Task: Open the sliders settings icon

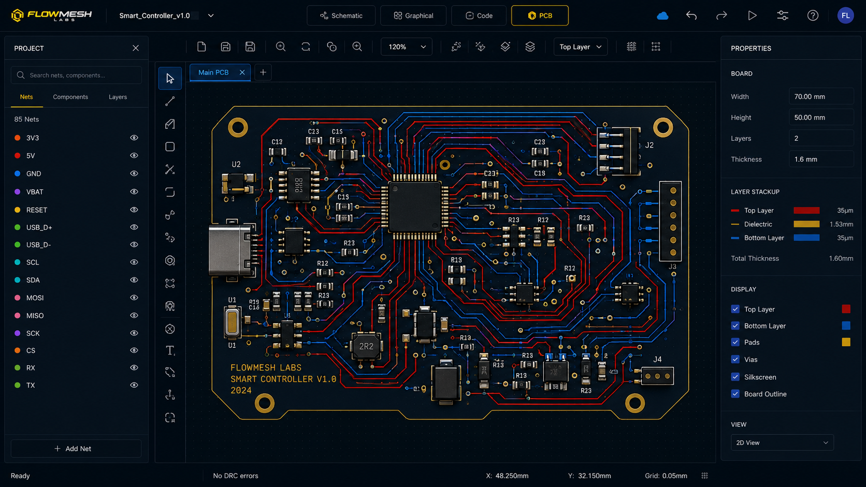Action: [x=783, y=16]
